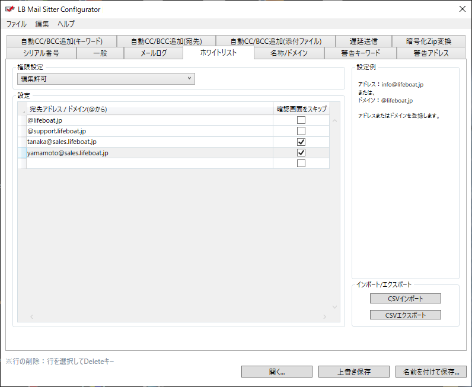The width and height of the screenshot is (472, 387).
Task: Select the yamamoto@sales.lifeboat.jp cell
Action: pyautogui.click(x=149, y=152)
